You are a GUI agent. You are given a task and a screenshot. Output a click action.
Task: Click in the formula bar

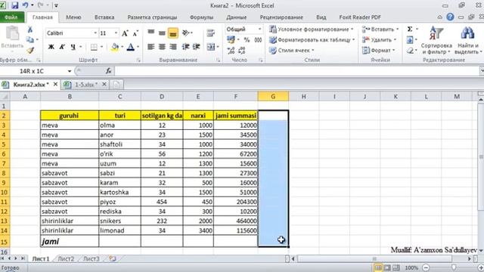[x=296, y=71]
